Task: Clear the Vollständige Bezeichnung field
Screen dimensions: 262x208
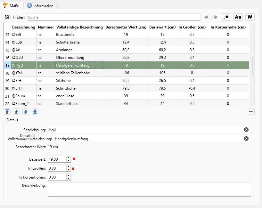Action: pos(246,139)
